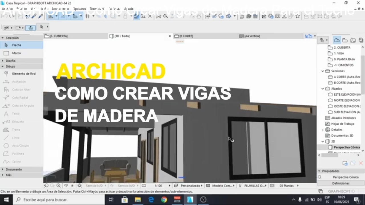Switch to the B CORTE tab
Viewport: 365px width, 205px height.
coord(205,36)
